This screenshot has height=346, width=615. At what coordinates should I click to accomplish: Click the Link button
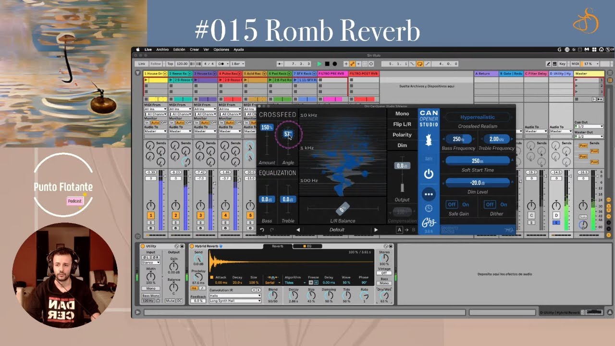[x=142, y=64]
